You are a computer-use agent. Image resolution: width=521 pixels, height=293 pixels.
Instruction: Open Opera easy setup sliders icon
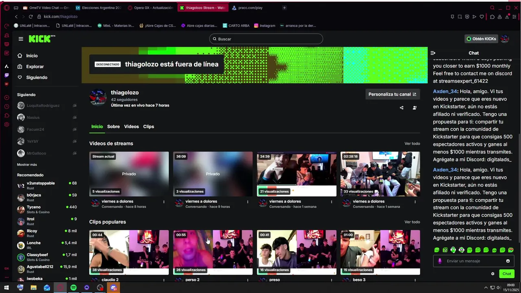(514, 17)
